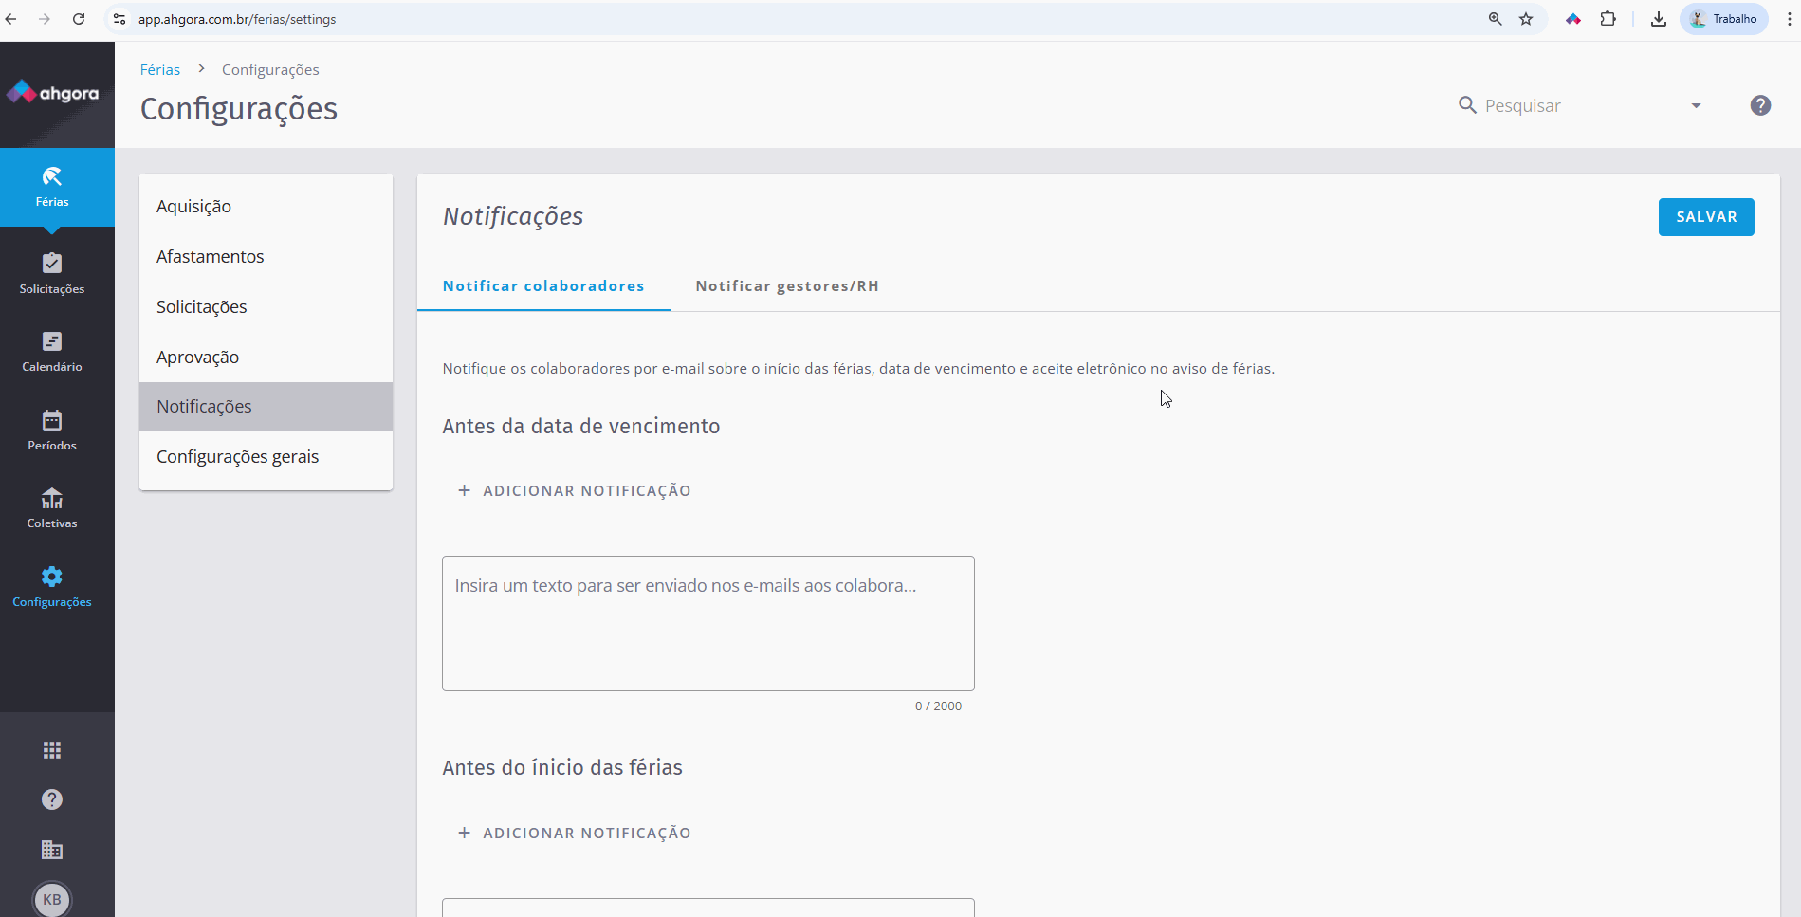Open the Calendário sidebar item

coord(52,352)
